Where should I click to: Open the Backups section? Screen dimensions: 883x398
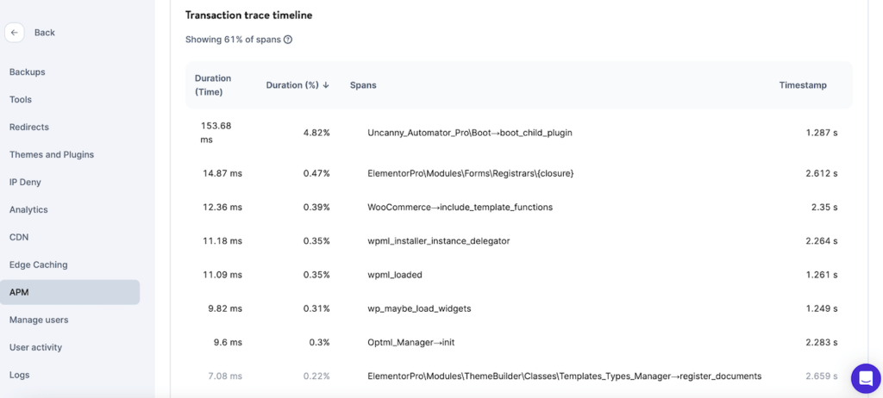click(x=28, y=72)
